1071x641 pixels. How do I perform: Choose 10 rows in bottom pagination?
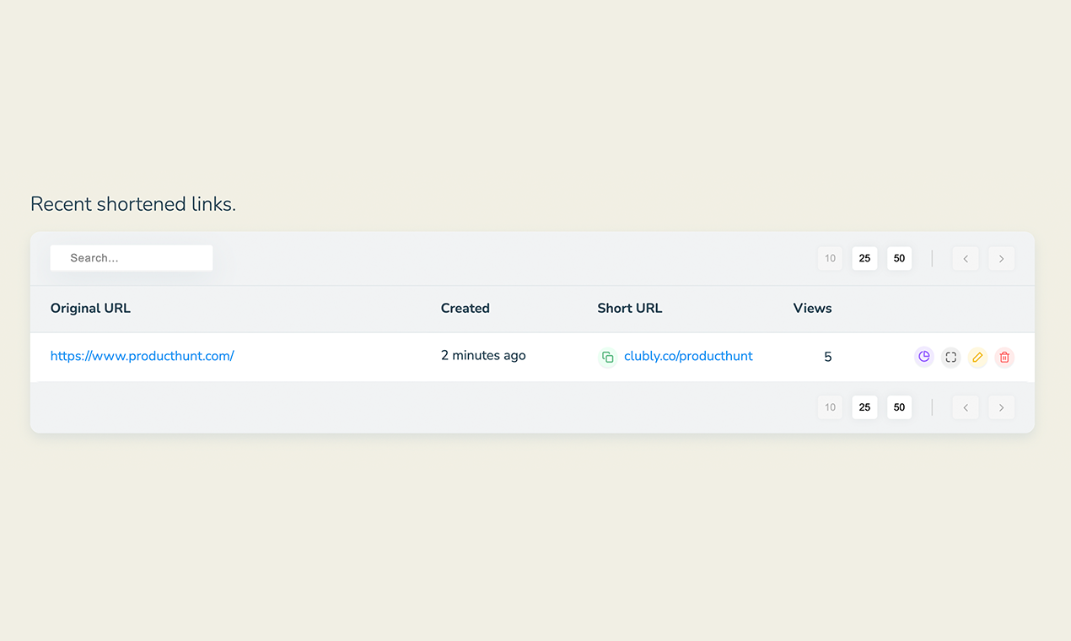tap(830, 407)
